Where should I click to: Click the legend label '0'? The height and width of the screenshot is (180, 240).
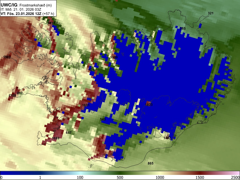(x=1, y=177)
